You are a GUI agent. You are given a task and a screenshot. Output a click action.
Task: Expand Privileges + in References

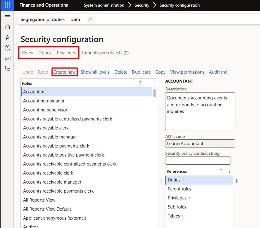point(199,198)
